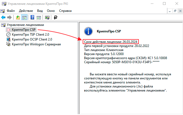Viewport: 183px width, 115px height.
Task: Go up one level with folder icon
Action: point(18,18)
